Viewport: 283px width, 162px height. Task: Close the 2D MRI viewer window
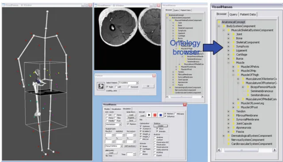pos(159,5)
